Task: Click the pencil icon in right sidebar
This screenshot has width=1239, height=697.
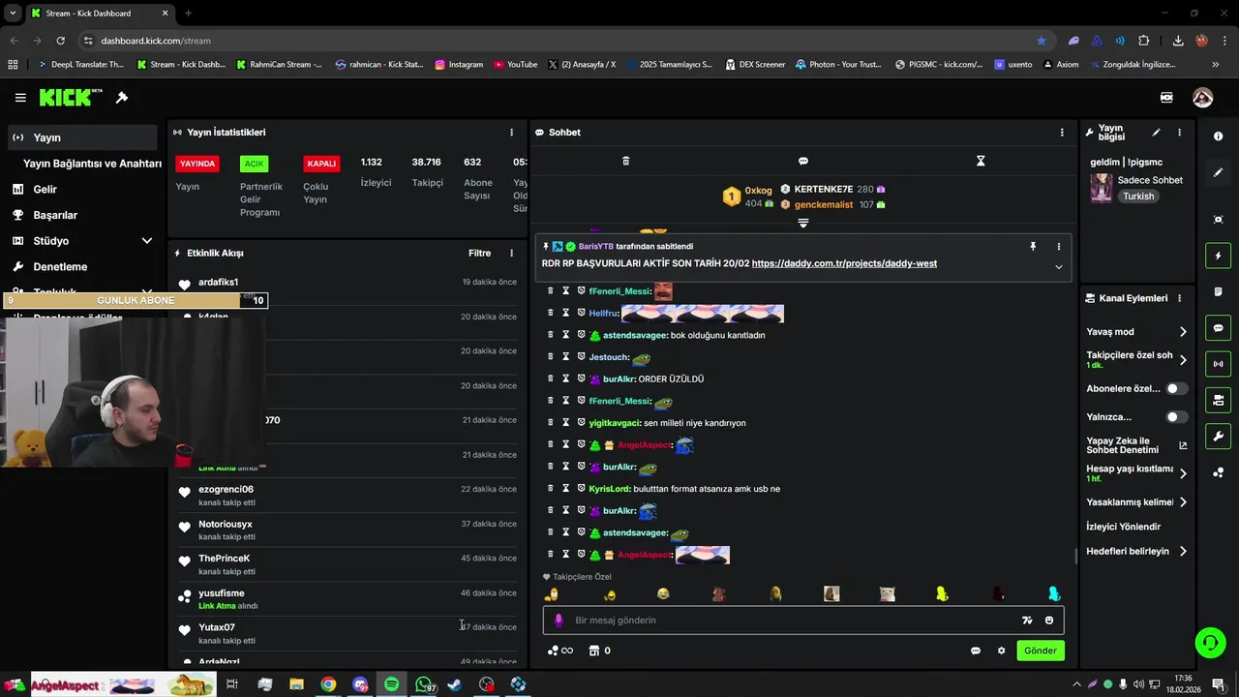Action: (1218, 172)
